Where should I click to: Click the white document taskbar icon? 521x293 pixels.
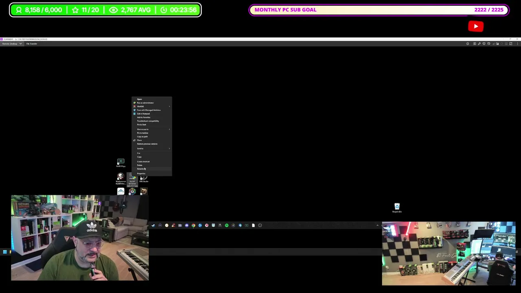pos(253,225)
